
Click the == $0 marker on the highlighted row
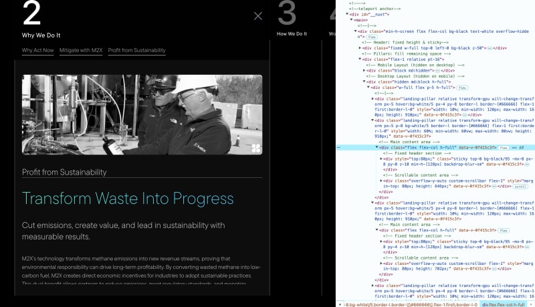tap(517, 148)
